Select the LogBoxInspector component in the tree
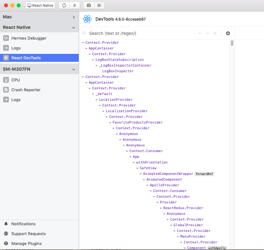Viewport: 264px width, 250px height. (x=117, y=71)
